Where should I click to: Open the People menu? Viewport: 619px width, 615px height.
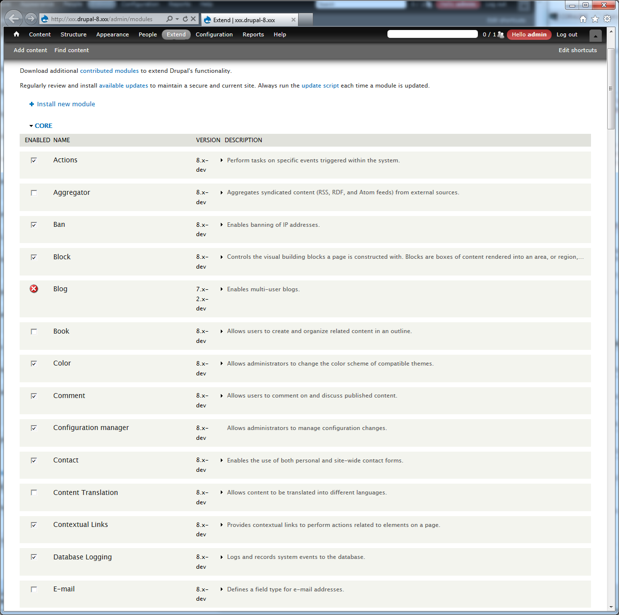pyautogui.click(x=147, y=34)
